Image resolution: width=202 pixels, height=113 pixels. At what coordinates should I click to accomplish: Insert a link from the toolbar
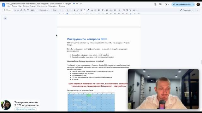point(92,10)
